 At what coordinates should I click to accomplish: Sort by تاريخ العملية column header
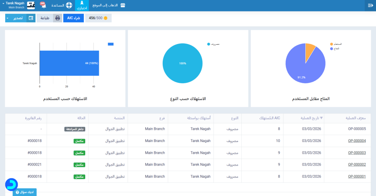click(311, 118)
